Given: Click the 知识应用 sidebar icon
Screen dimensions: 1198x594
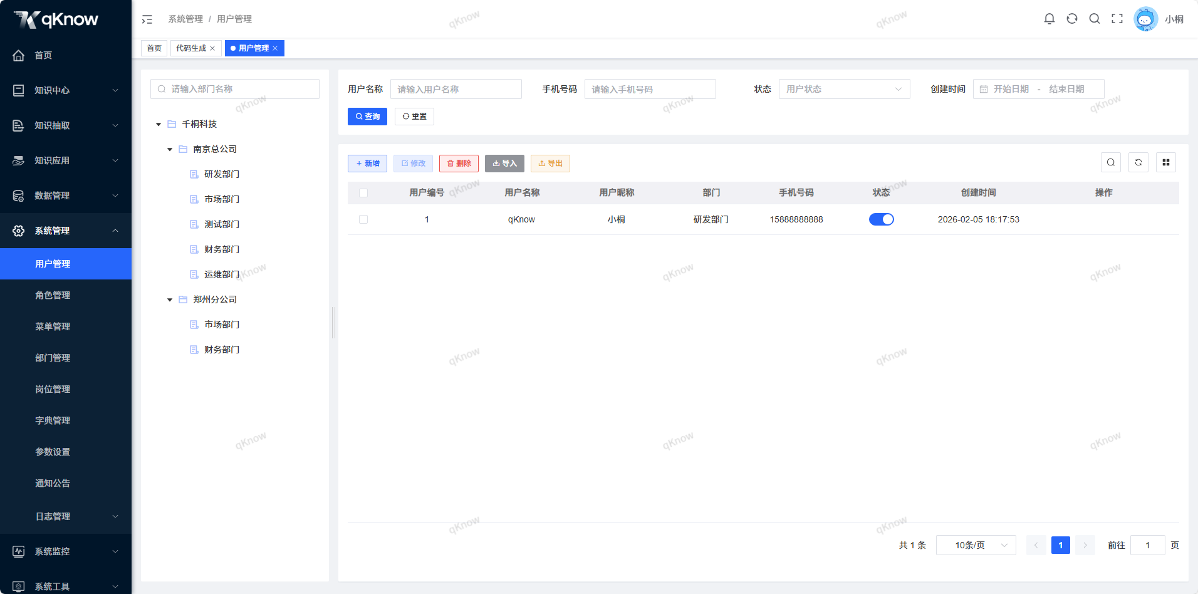Looking at the screenshot, I should tap(19, 160).
